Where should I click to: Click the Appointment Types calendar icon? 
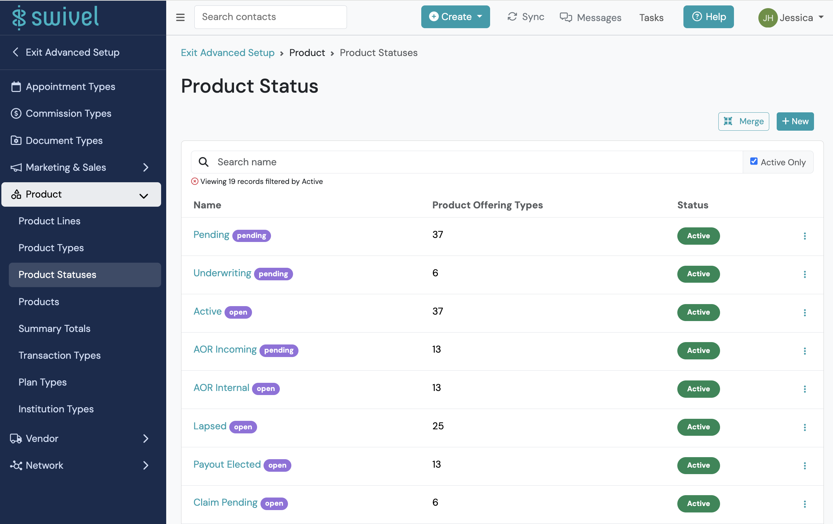[16, 87]
